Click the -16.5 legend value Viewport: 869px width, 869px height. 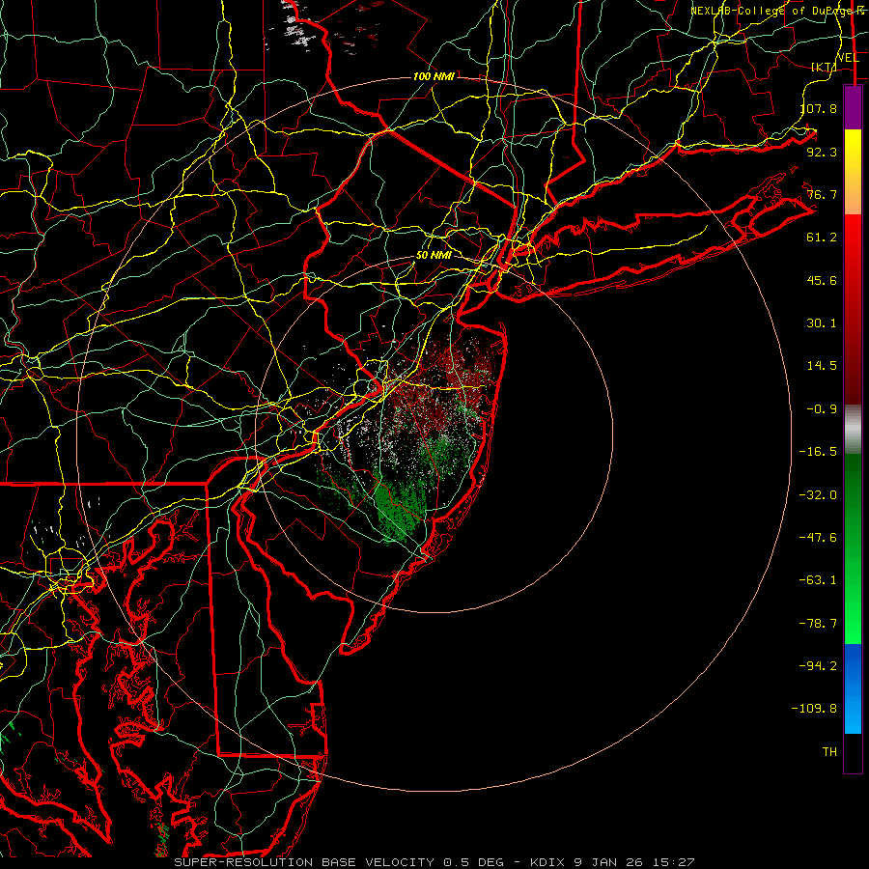click(x=818, y=452)
